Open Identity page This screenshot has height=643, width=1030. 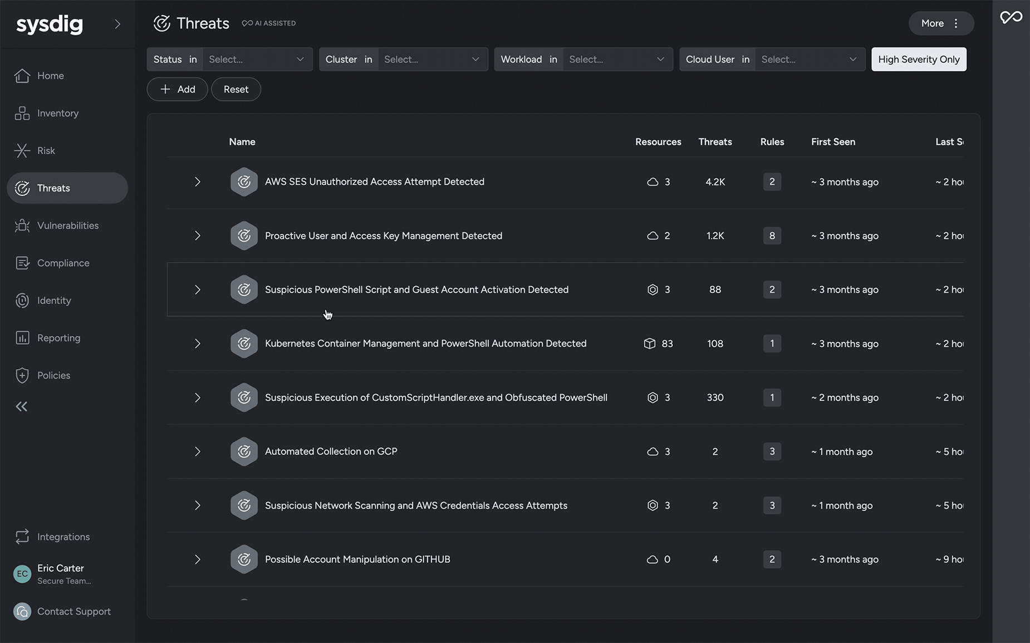coord(54,301)
